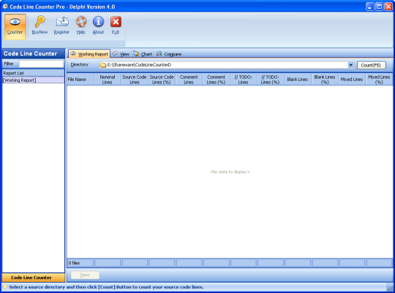Click the Report List header

coord(33,73)
